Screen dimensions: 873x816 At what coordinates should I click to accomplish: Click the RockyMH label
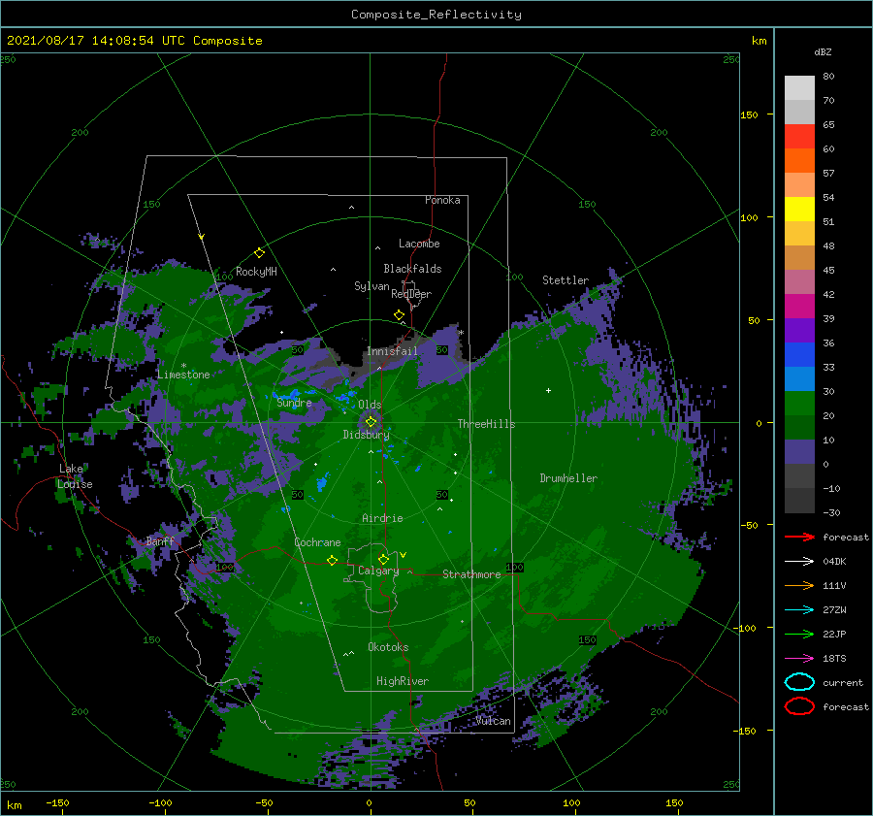pyautogui.click(x=256, y=272)
